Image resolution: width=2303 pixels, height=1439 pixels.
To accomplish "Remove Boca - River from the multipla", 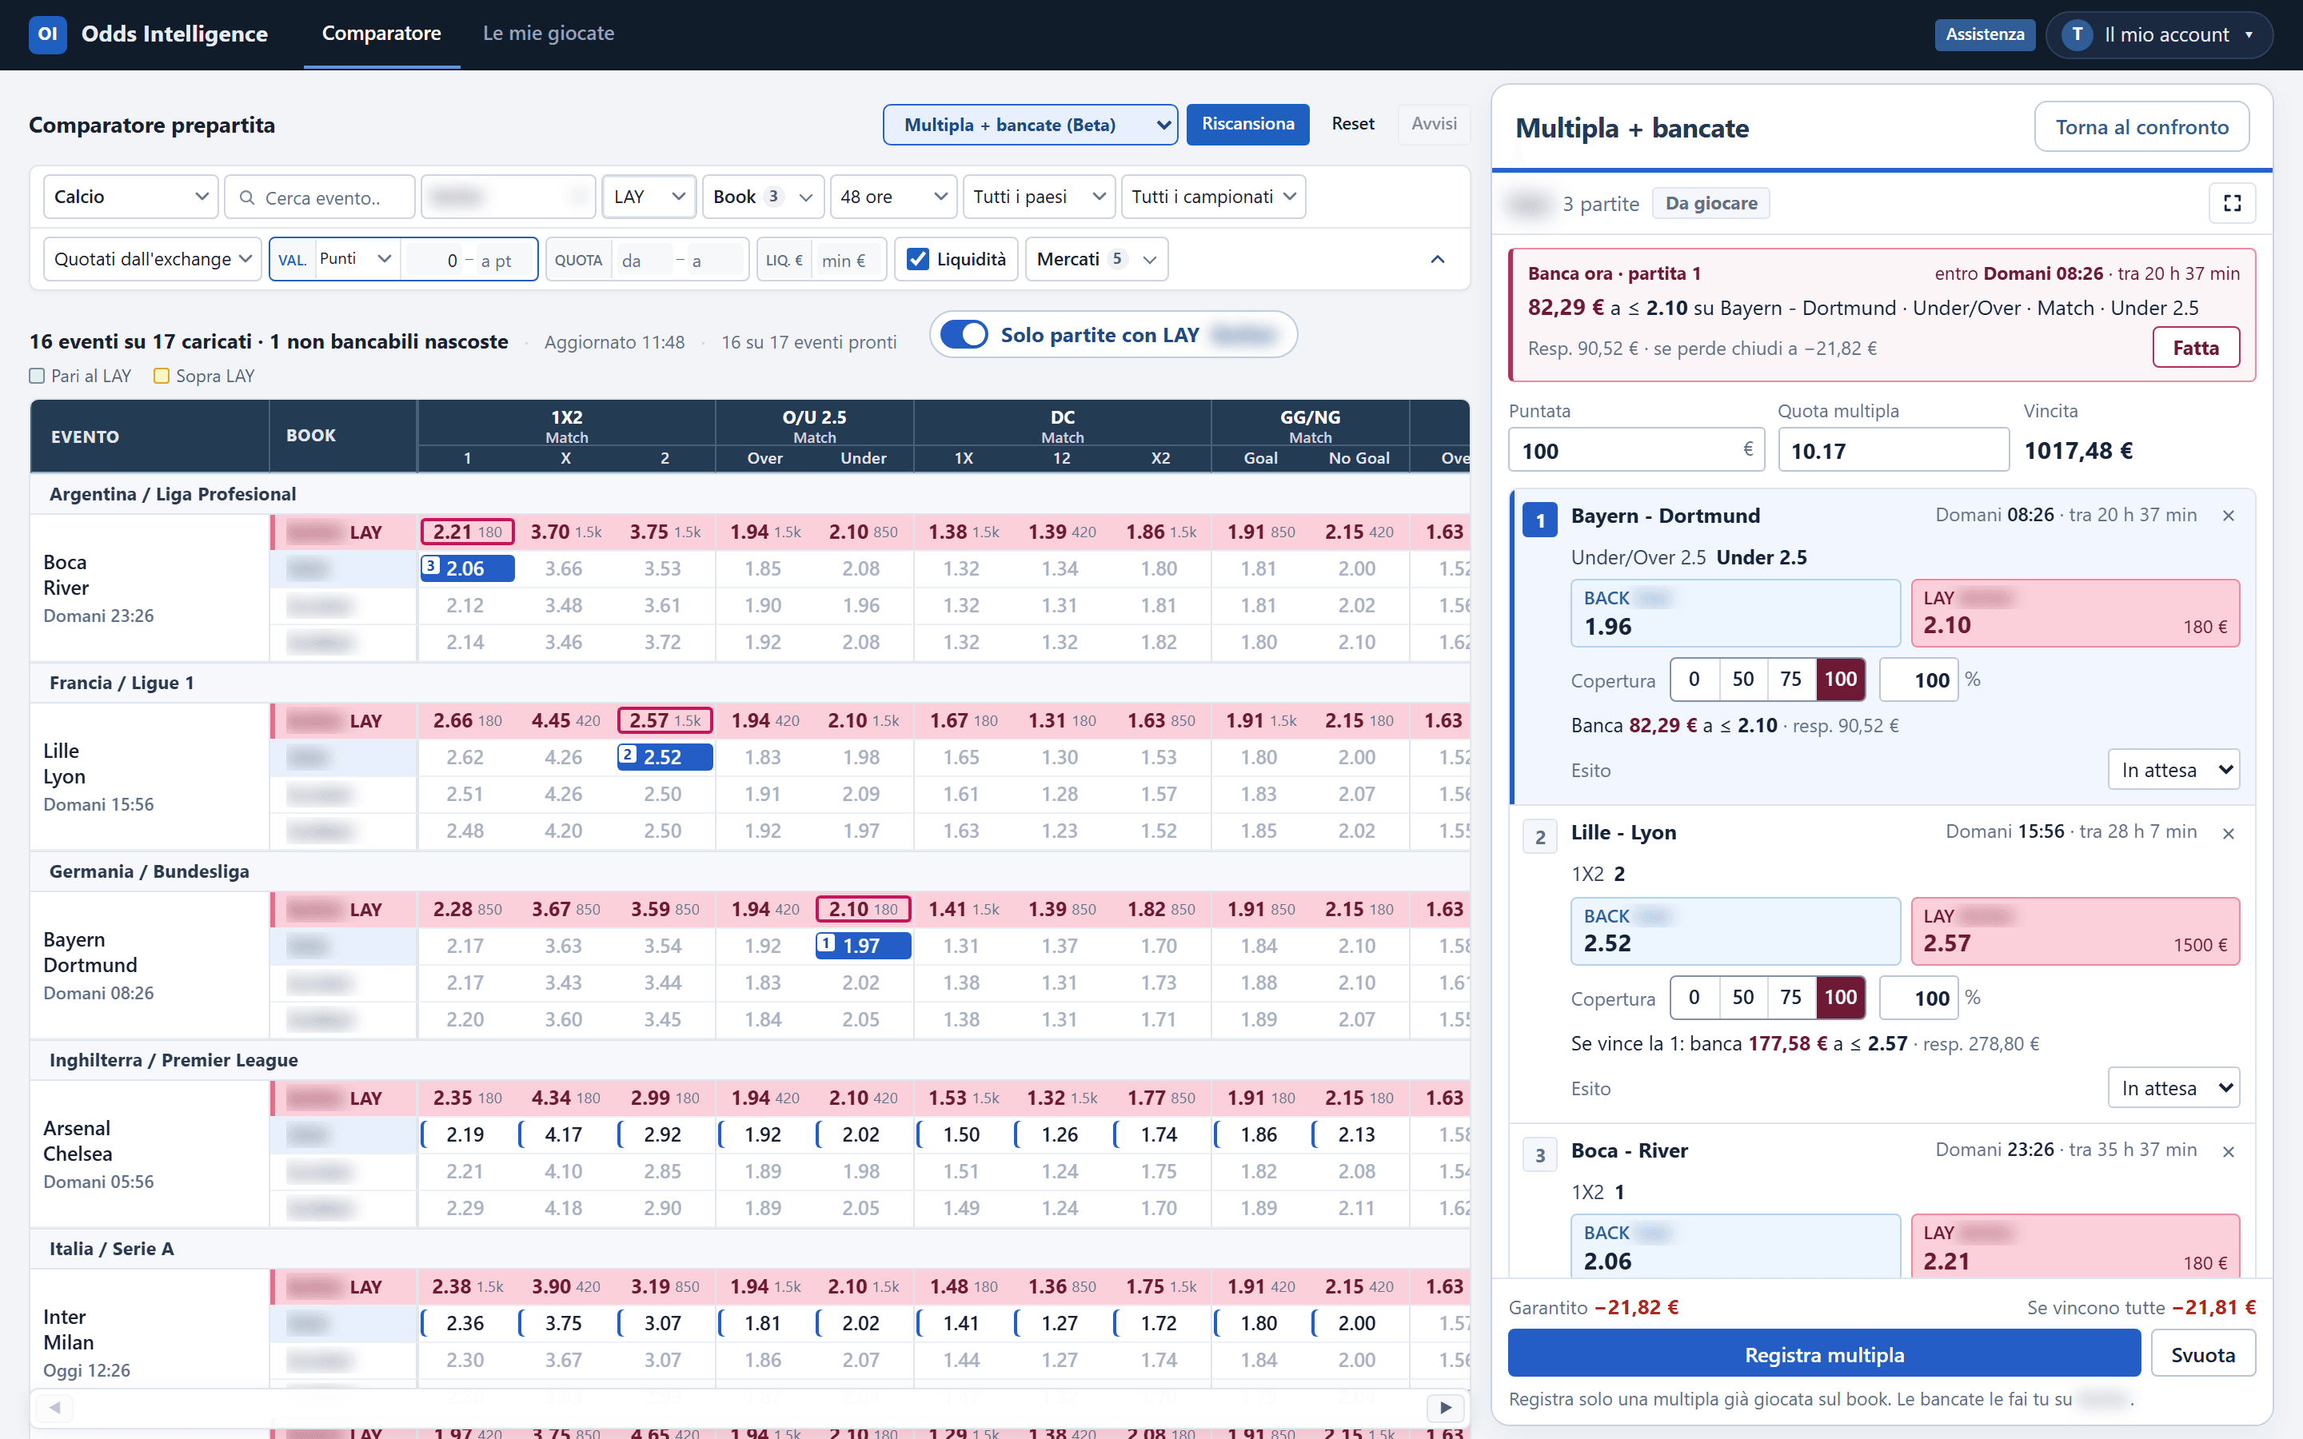I will 2228,1151.
